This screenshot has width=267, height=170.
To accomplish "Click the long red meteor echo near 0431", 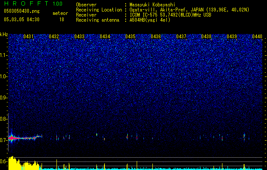I will pyautogui.click(x=25, y=137).
